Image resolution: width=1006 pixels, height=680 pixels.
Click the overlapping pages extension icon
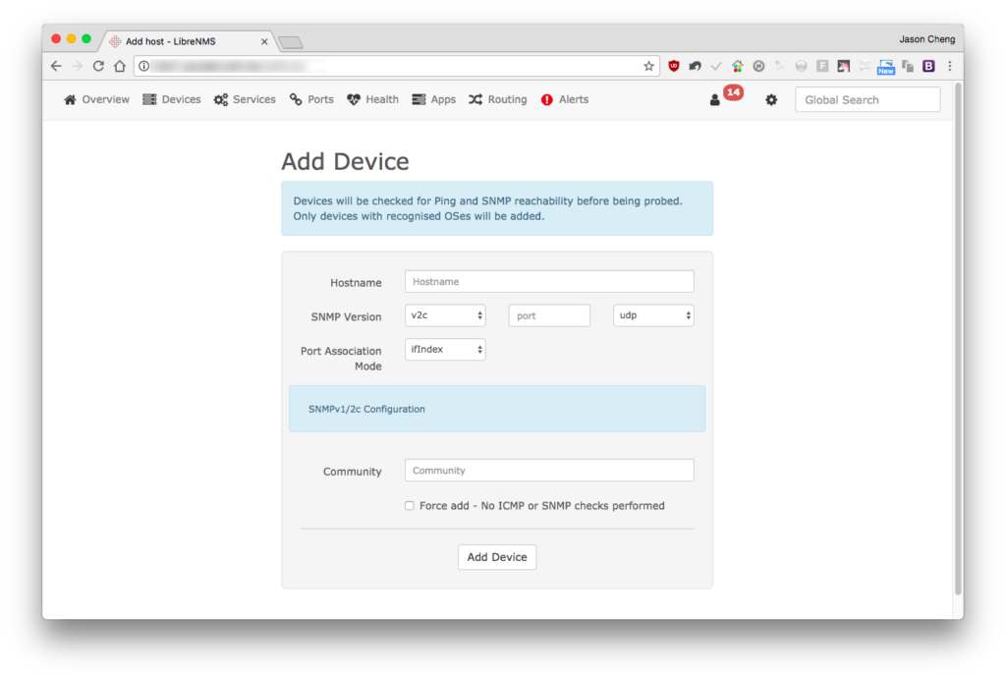coord(907,66)
